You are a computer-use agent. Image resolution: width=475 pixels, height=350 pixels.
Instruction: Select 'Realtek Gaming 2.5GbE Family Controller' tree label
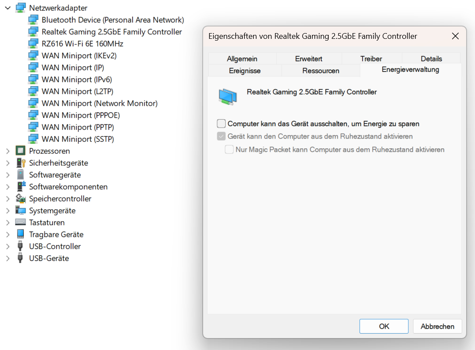pyautogui.click(x=112, y=32)
